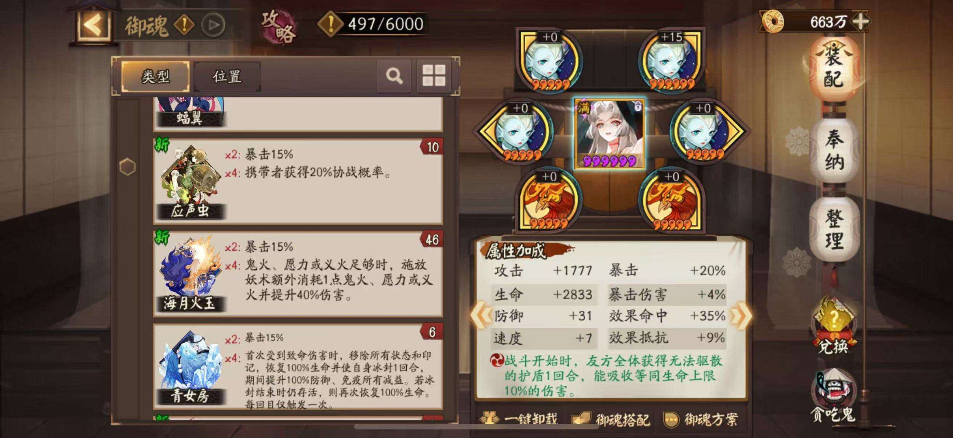Toggle the hexagon marker beside 应声虫
The width and height of the screenshot is (953, 438).
[128, 167]
